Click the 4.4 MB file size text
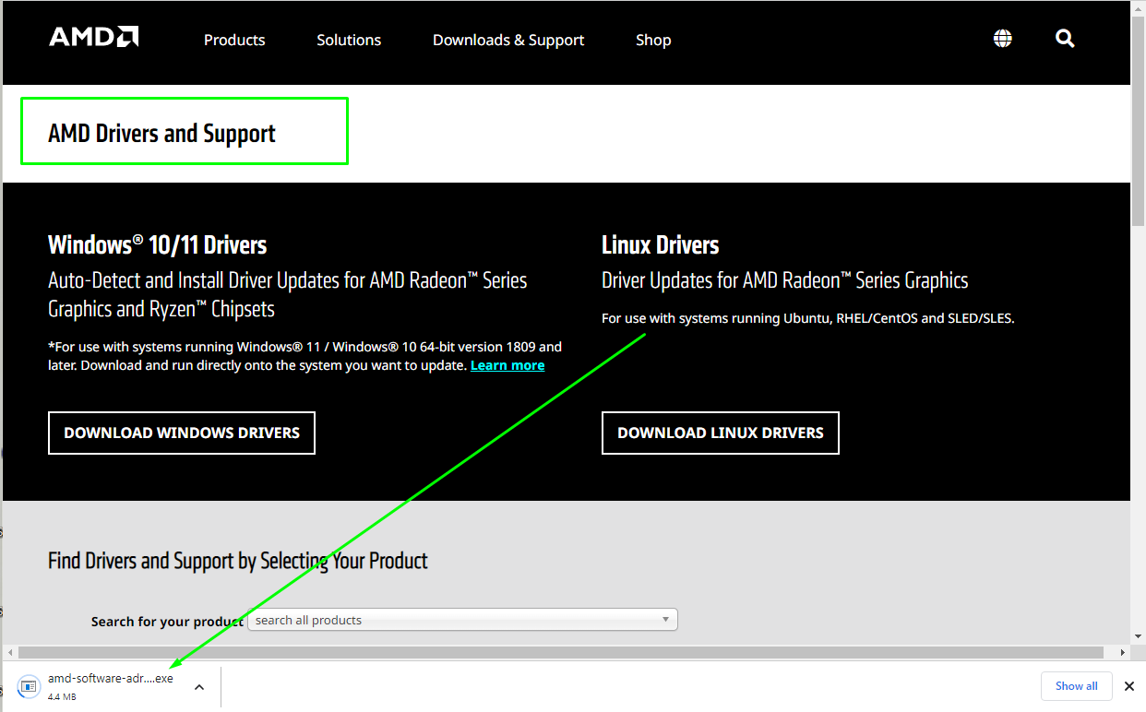The height and width of the screenshot is (712, 1146). [x=62, y=696]
